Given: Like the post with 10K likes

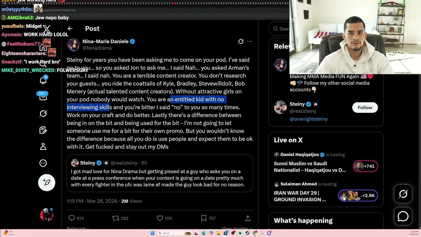Looking at the screenshot, I should pyautogui.click(x=160, y=218).
